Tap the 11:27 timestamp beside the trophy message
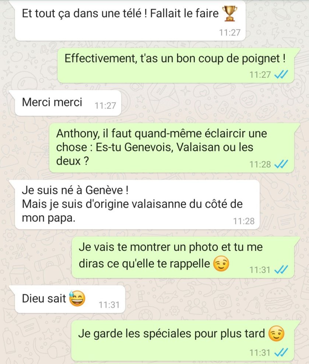The width and height of the screenshot is (309, 364). tap(230, 32)
